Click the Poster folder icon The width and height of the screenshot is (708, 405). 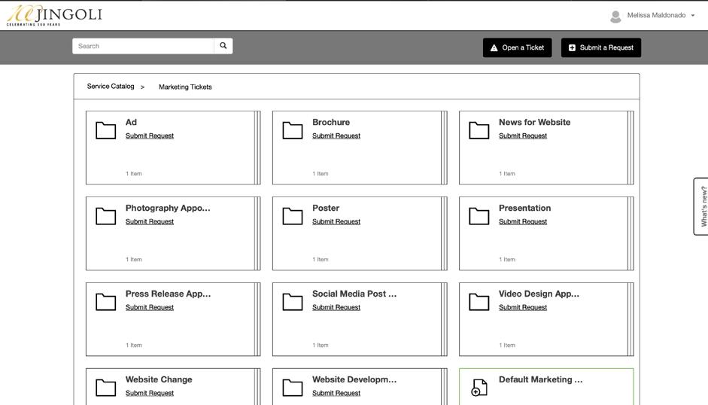pyautogui.click(x=293, y=216)
